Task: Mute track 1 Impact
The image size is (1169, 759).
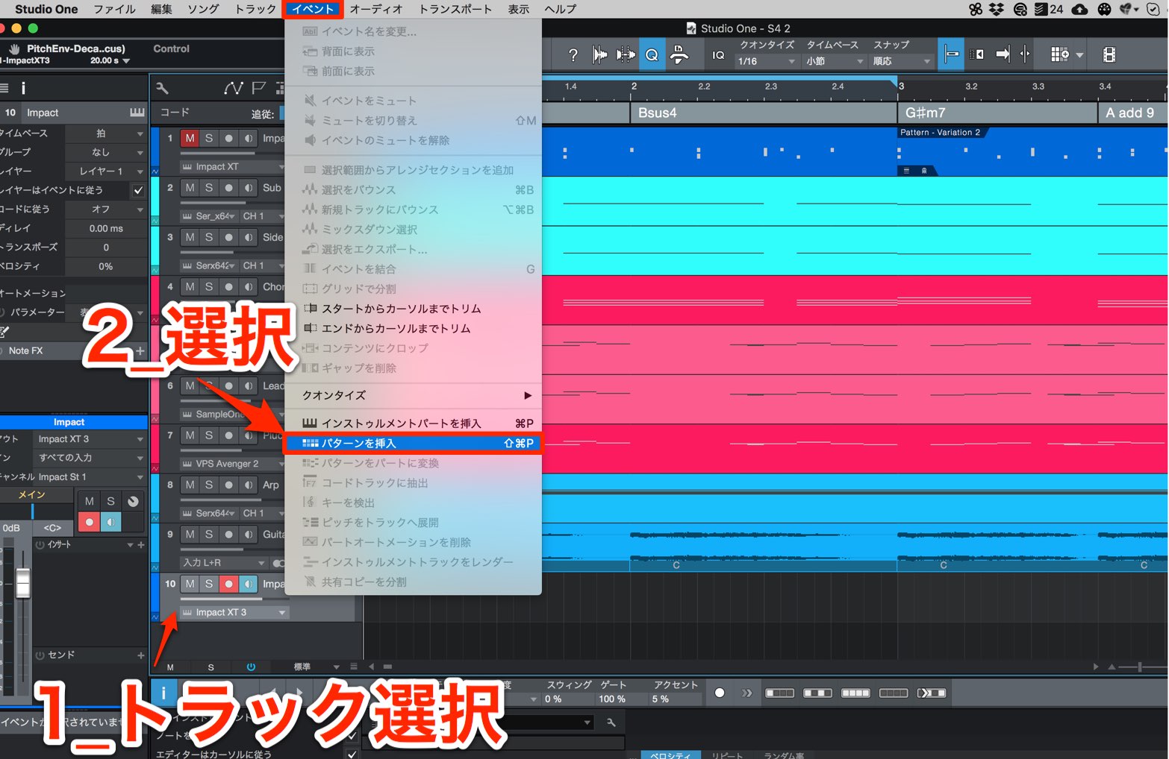Action: [x=190, y=138]
